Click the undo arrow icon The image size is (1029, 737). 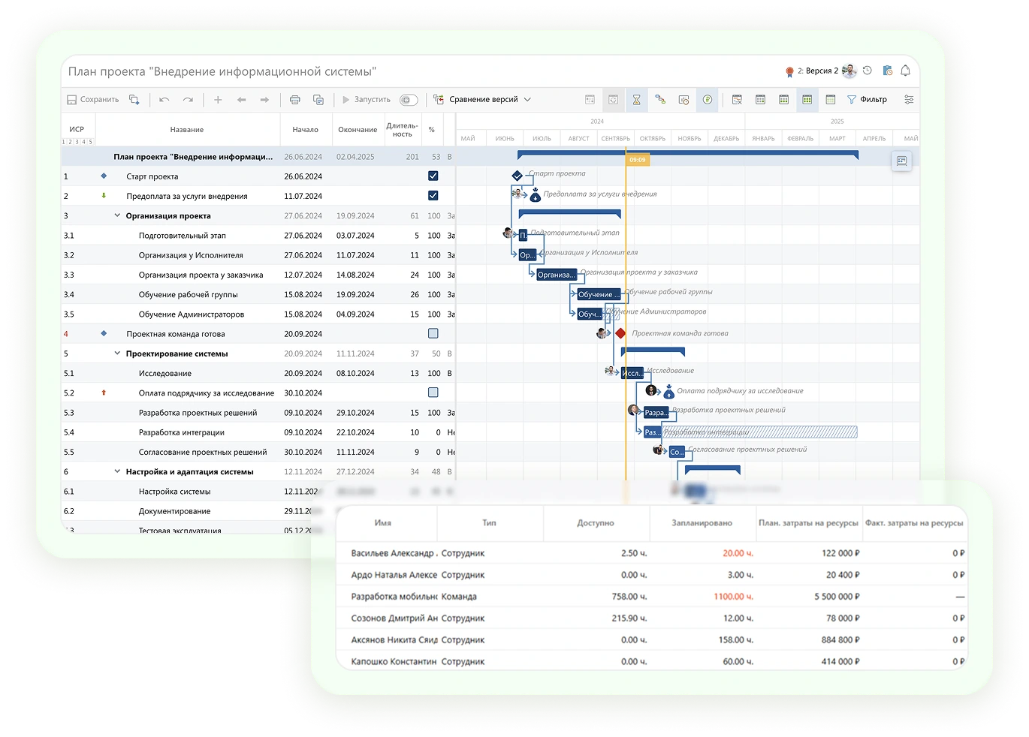click(x=164, y=100)
